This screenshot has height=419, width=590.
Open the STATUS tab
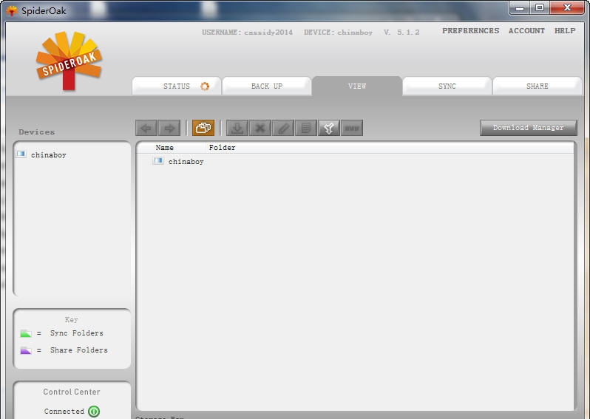(x=177, y=86)
